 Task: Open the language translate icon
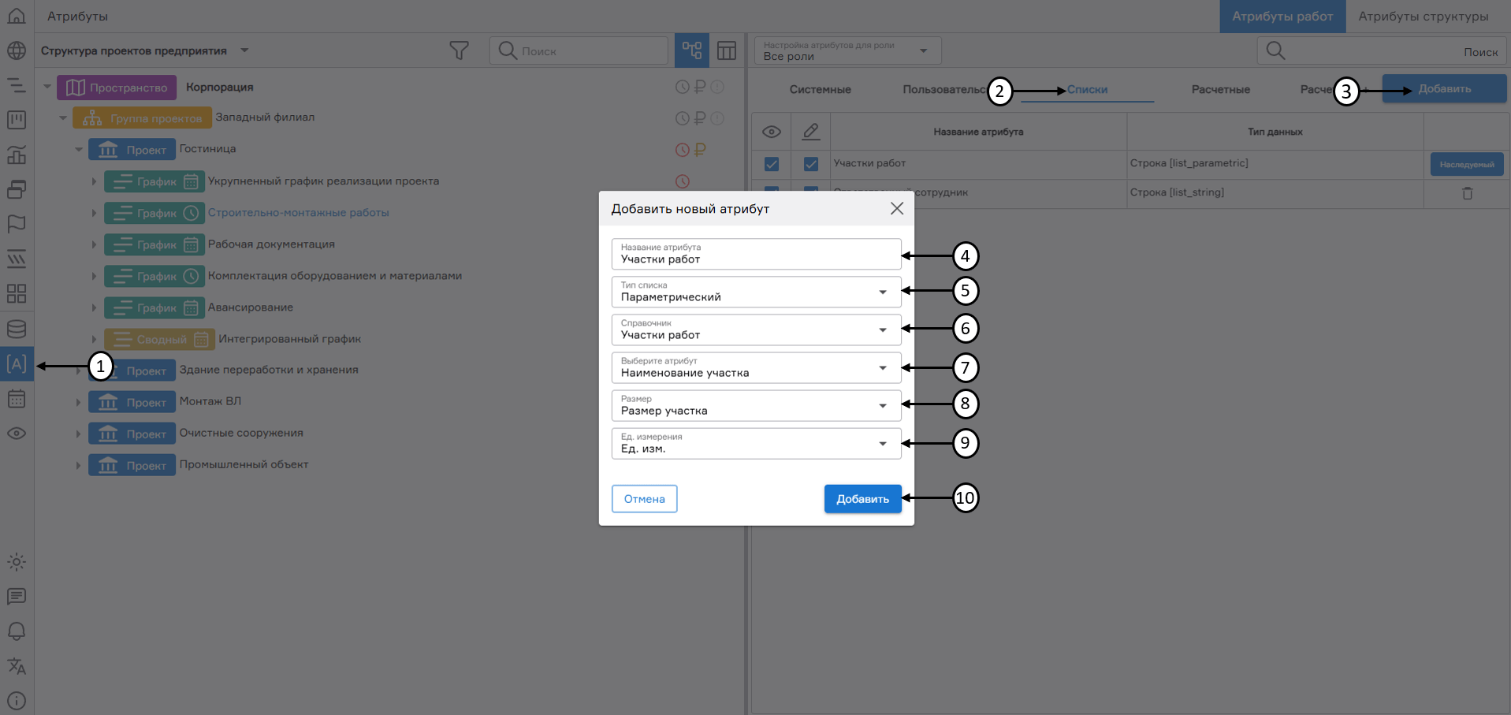[17, 666]
